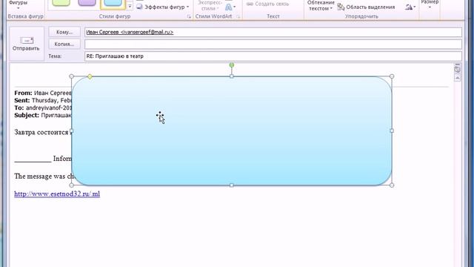The width and height of the screenshot is (474, 267).
Task: Open Стили WordArt dialog launcher
Action: (x=238, y=16)
